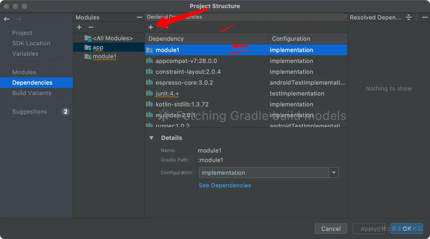Open the Build Variants section
Viewport: 430px width, 239px height.
click(x=32, y=93)
